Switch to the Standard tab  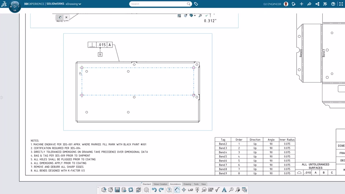(x=147, y=184)
